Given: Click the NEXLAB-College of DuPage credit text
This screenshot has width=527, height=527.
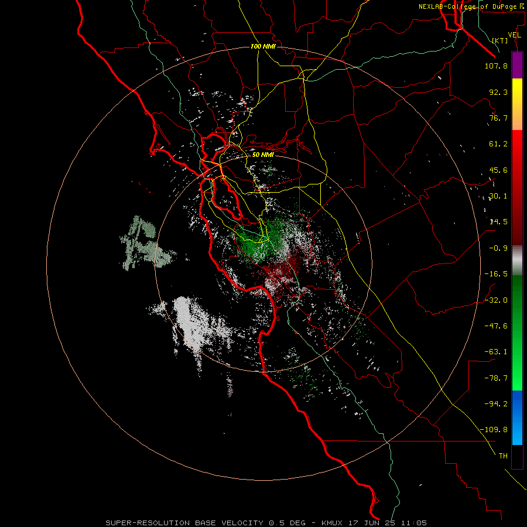Looking at the screenshot, I should [467, 6].
